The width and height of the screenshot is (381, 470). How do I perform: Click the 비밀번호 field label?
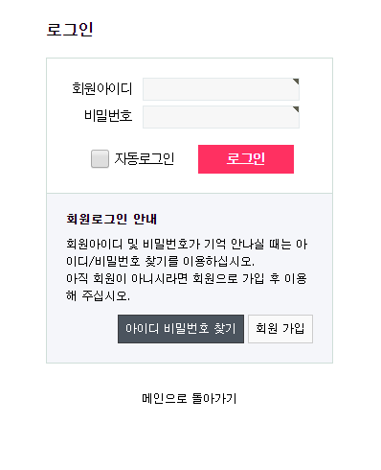point(108,116)
